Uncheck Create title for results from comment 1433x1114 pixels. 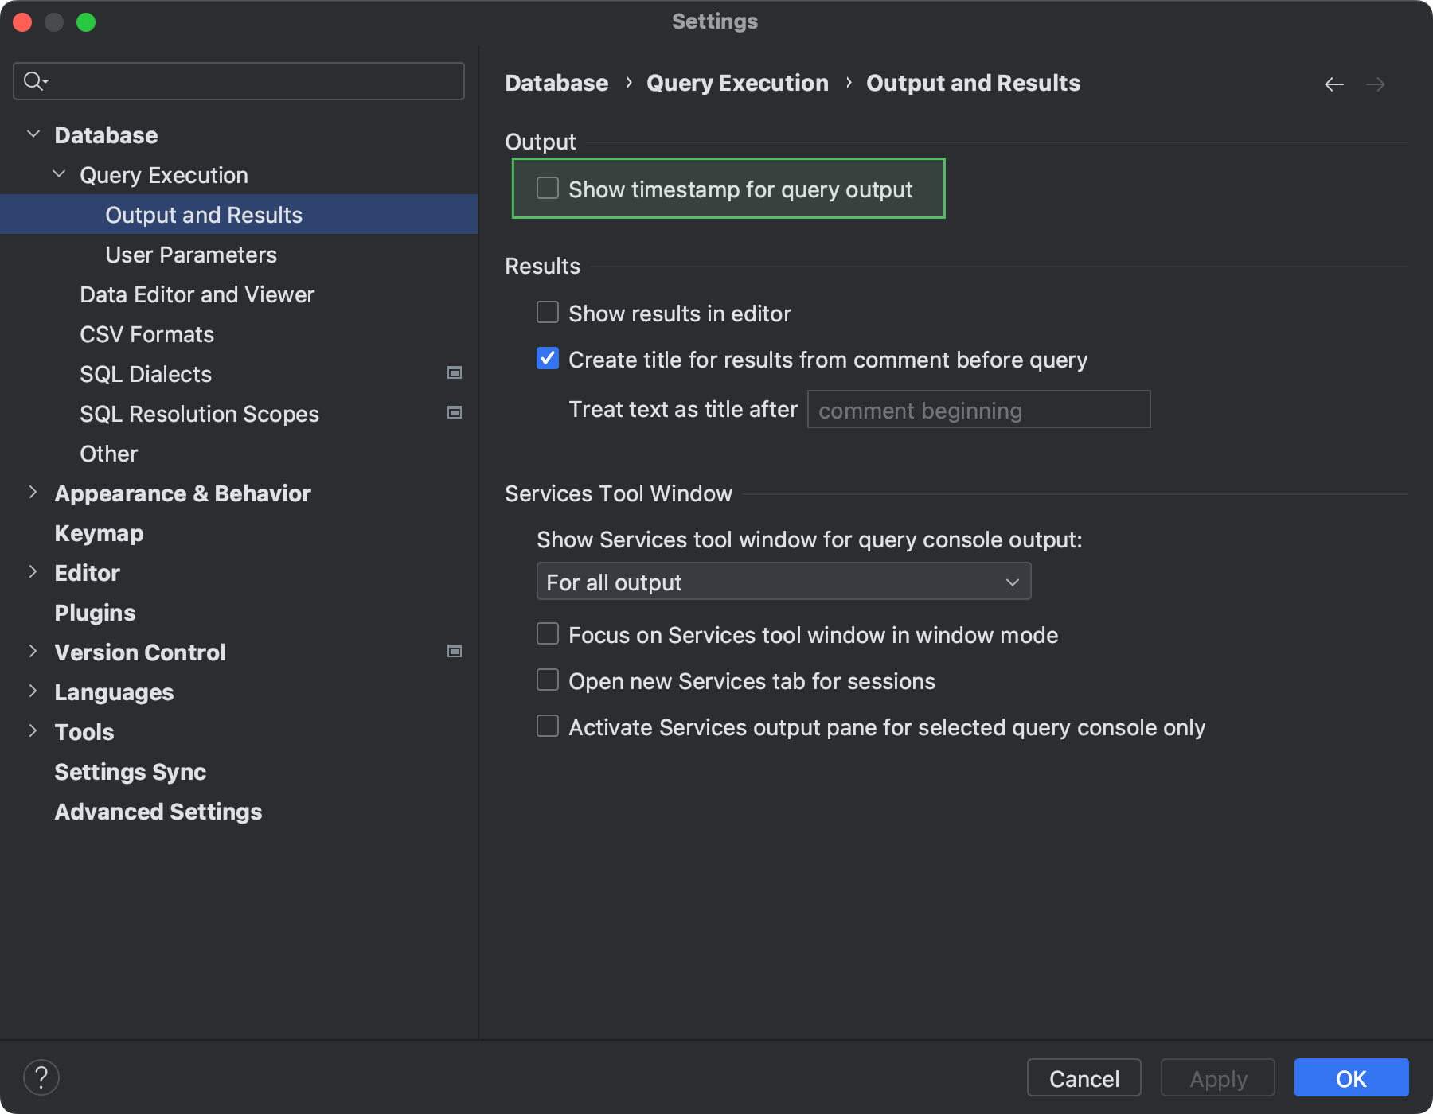(x=547, y=360)
